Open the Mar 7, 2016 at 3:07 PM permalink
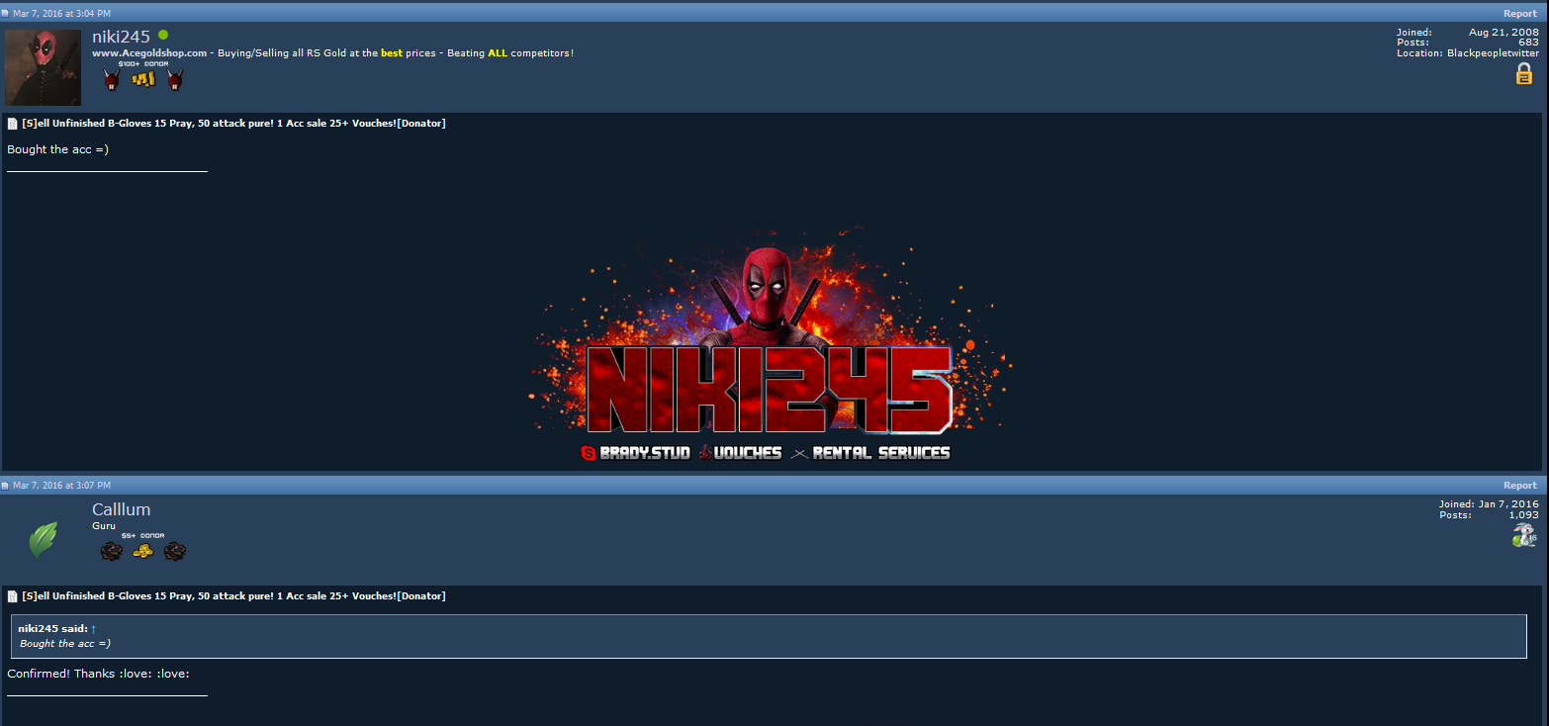 pos(61,486)
